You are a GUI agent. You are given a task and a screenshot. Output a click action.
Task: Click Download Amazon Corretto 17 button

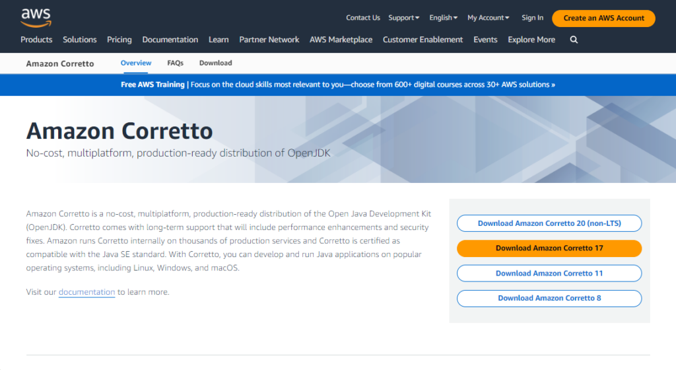[x=549, y=248]
